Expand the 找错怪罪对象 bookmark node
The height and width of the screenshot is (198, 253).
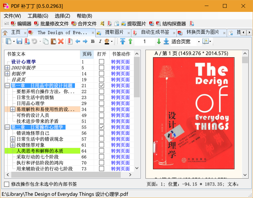pyautogui.click(x=13, y=145)
